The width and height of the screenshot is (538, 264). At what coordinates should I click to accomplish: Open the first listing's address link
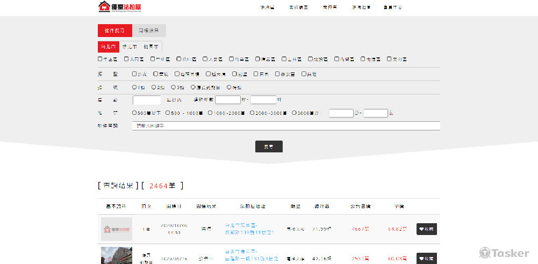pos(249,229)
